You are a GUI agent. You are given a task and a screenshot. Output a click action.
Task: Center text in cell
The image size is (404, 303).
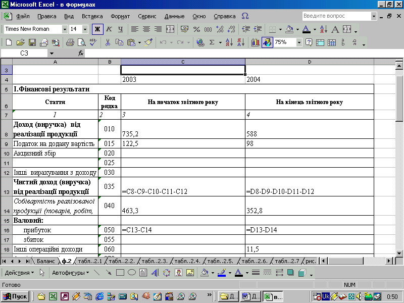click(146, 29)
